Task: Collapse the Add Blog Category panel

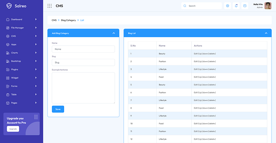Action: click(x=114, y=33)
